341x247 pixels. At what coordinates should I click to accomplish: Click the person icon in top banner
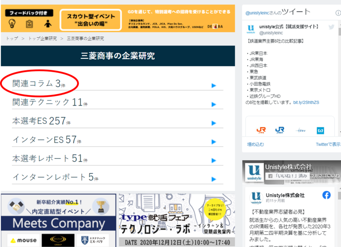pos(48,23)
